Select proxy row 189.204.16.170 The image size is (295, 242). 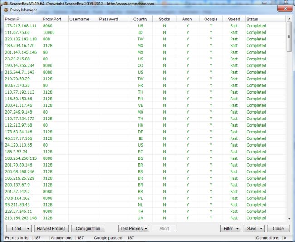coord(145,46)
